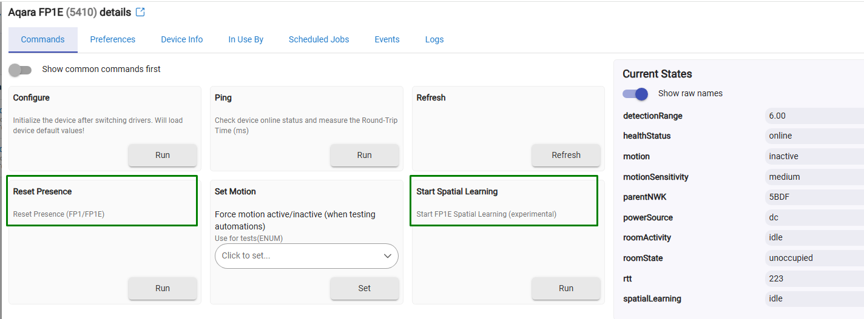Click the roomState value showing unoccupied
The width and height of the screenshot is (864, 319).
[813, 258]
